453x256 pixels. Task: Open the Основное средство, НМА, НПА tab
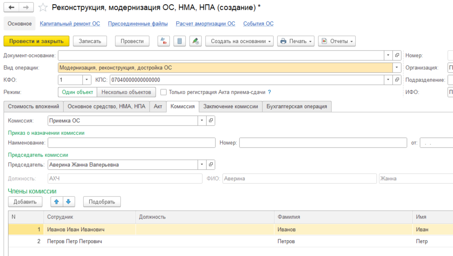point(106,106)
